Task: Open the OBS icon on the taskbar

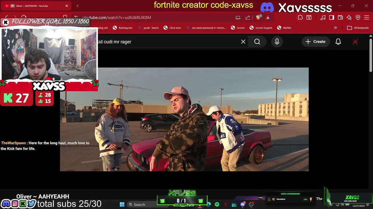Action: click(x=251, y=204)
